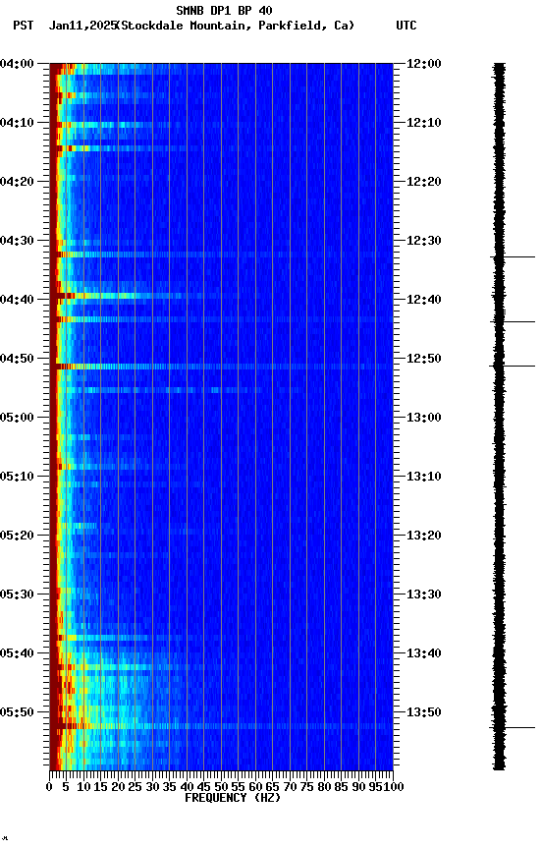
Task: Click the 'UTC' timezone label
Action: tap(406, 26)
